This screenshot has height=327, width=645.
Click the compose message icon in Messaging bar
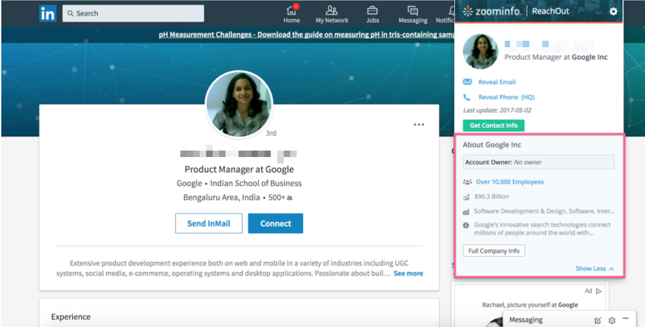click(598, 320)
